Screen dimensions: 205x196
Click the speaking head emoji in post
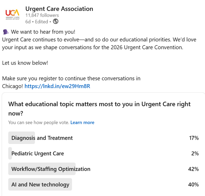click(x=5, y=32)
